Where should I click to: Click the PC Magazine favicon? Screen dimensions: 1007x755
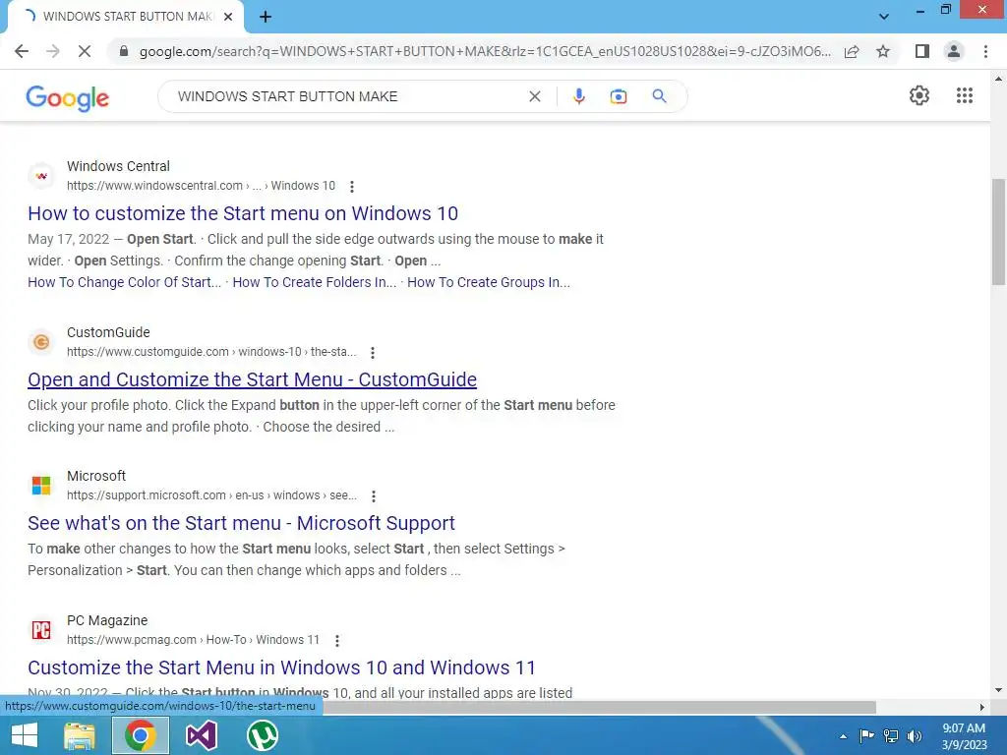(41, 630)
